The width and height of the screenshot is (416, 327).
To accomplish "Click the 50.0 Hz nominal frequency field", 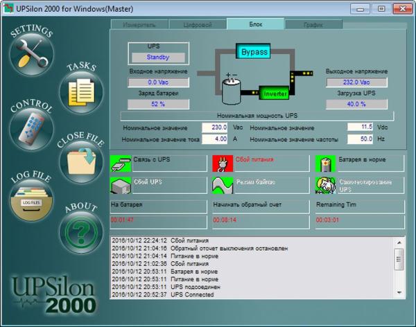I will (360, 139).
